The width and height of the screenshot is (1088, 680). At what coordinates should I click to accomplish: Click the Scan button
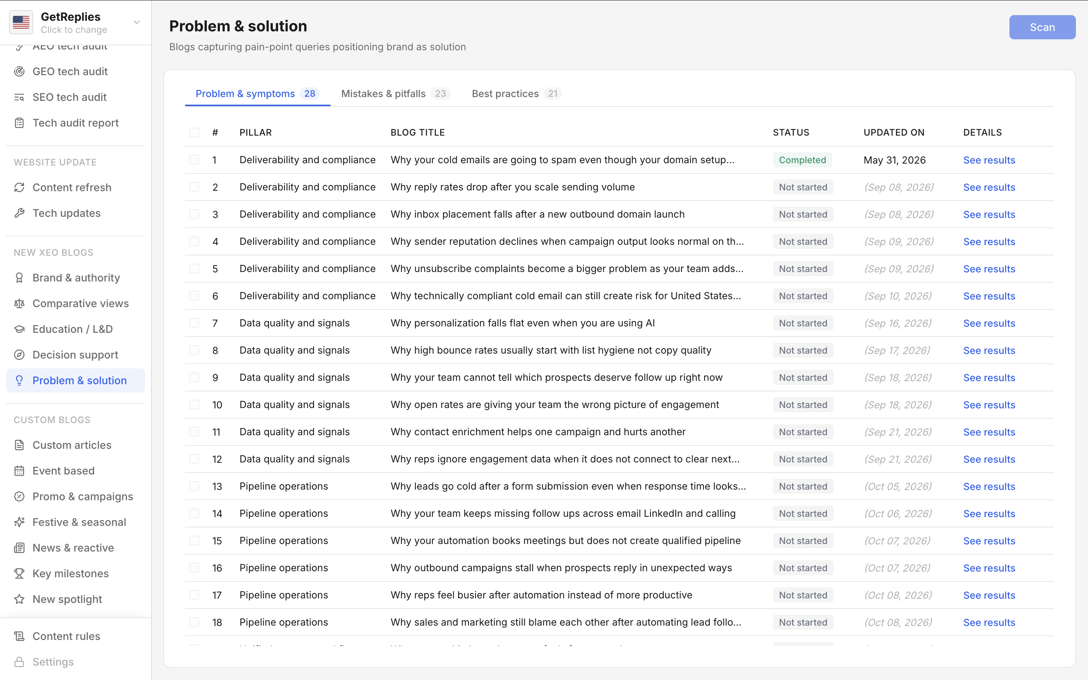pos(1042,28)
